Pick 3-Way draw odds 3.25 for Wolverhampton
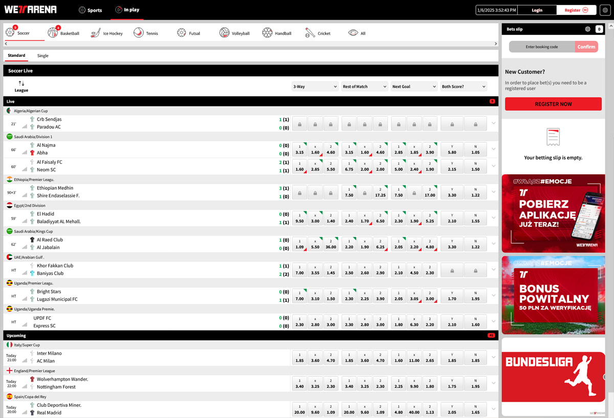This screenshot has width=614, height=418. (x=315, y=383)
